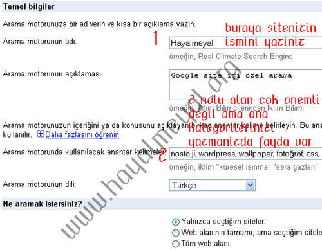
Task: Click the red number 1 annotation
Action: [156, 38]
